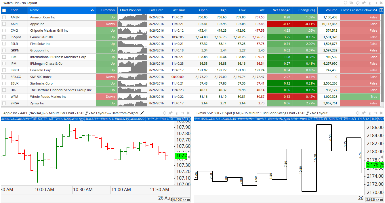Click the green 2,176.75 price label on E-mini chart
Screen dimensions: 385x203
pyautogui.click(x=374, y=165)
